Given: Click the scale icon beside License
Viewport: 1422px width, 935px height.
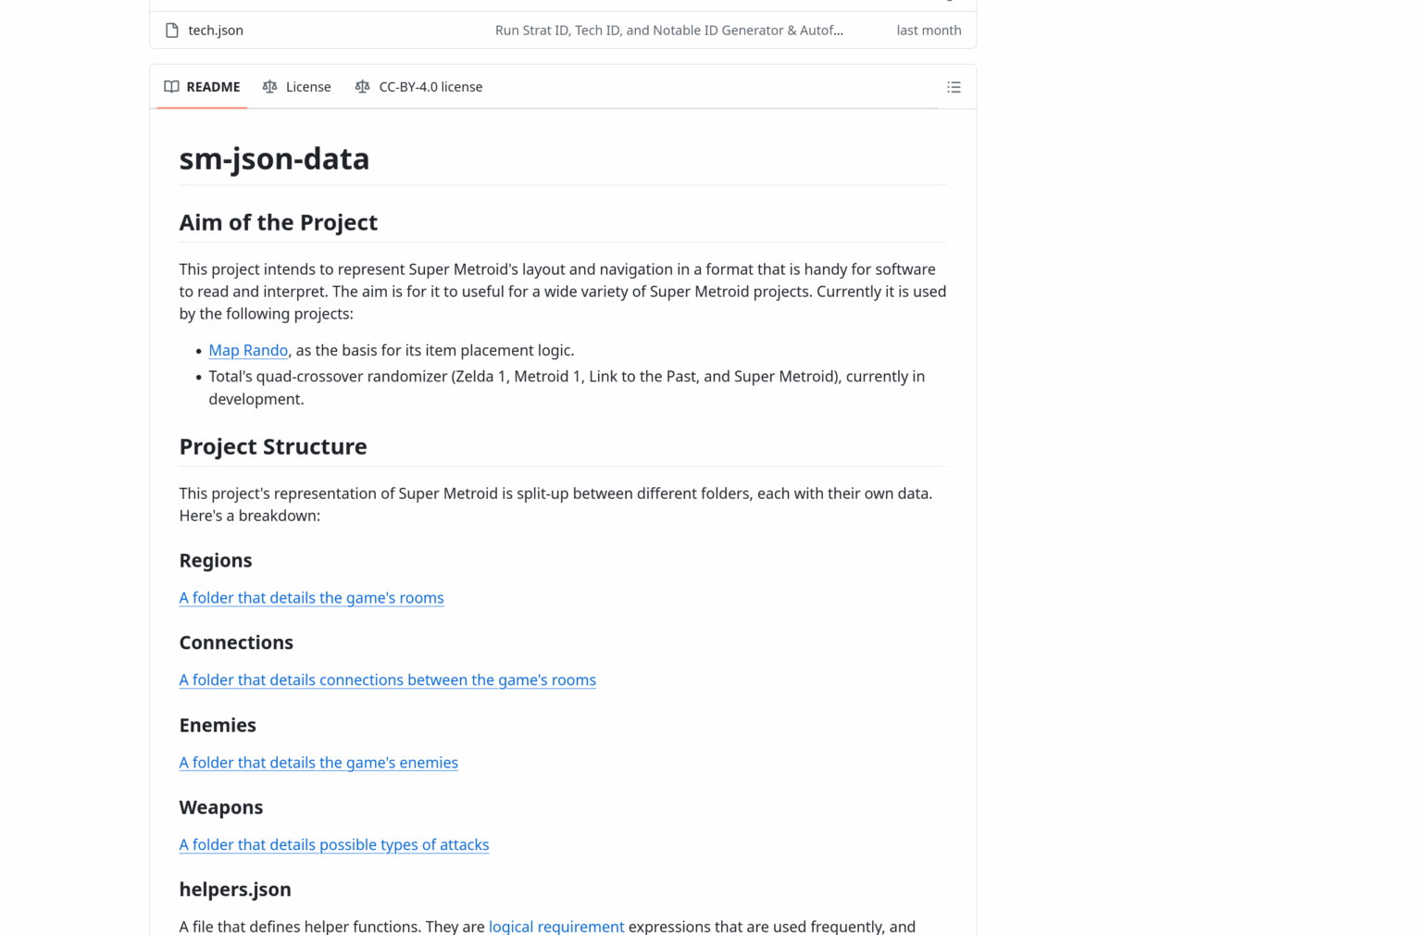Looking at the screenshot, I should click(x=269, y=87).
